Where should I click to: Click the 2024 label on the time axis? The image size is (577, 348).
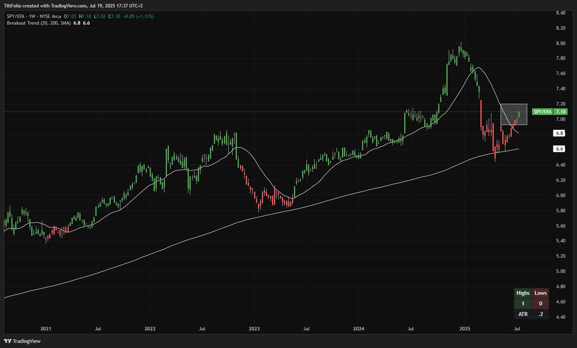tap(359, 329)
